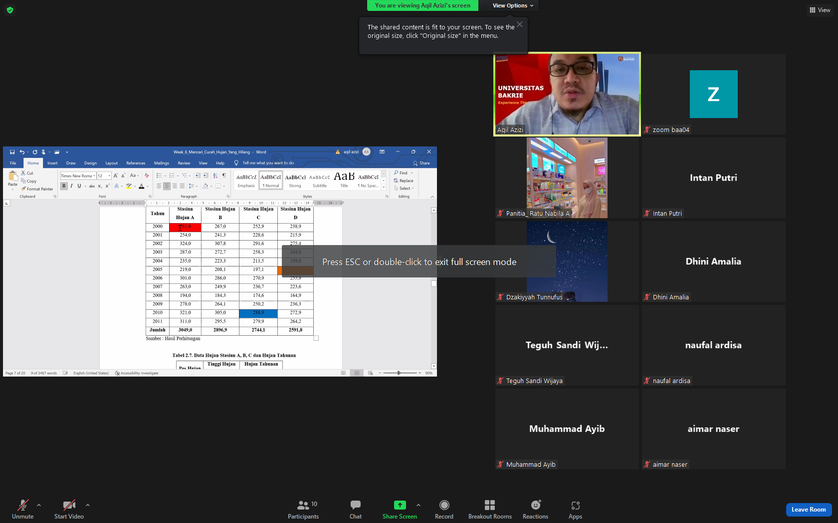This screenshot has height=523, width=838.
Task: Expand share options arrow beside Share Screen
Action: click(x=419, y=505)
